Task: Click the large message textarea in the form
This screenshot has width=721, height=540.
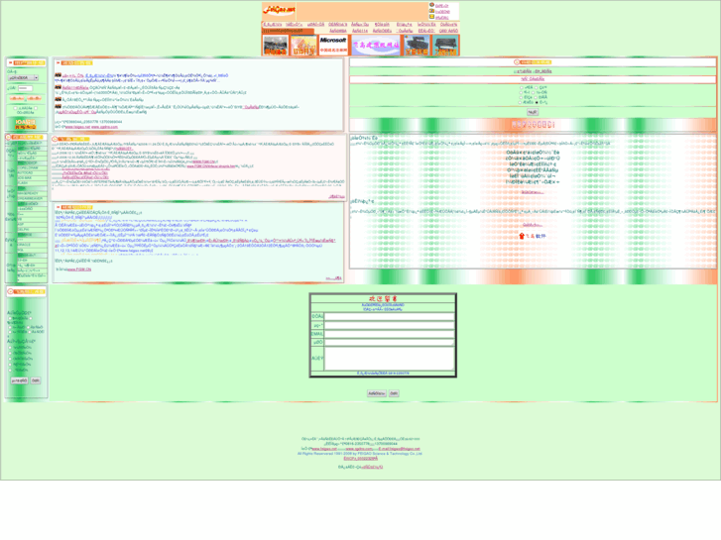Action: [389, 358]
